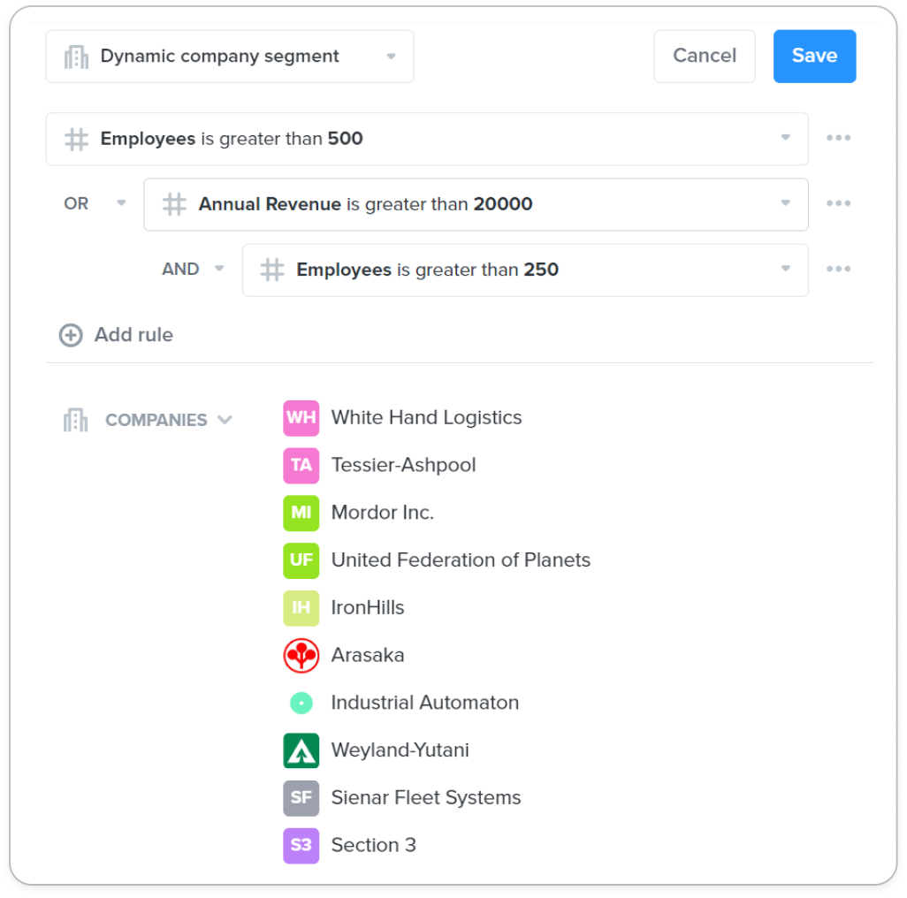This screenshot has width=907, height=898.
Task: Save the segment
Action: [x=814, y=56]
